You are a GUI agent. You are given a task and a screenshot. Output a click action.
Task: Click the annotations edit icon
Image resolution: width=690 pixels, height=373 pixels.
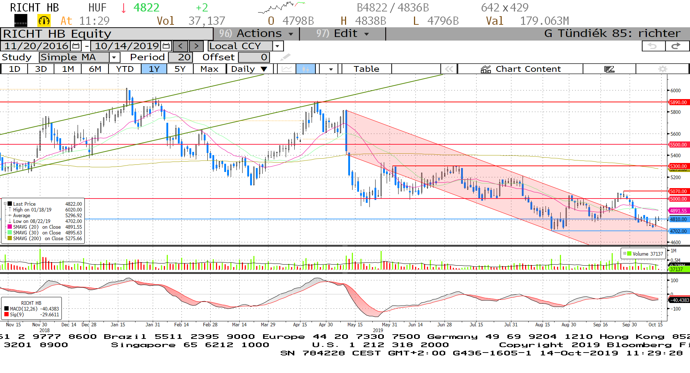pyautogui.click(x=609, y=69)
